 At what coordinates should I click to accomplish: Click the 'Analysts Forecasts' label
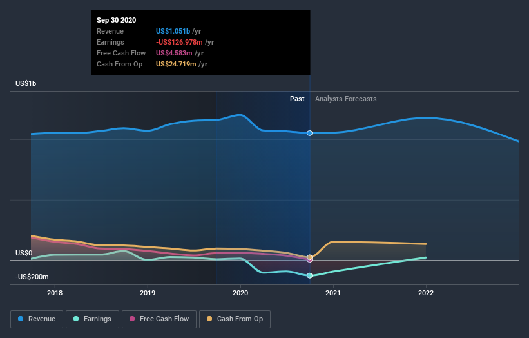[346, 99]
